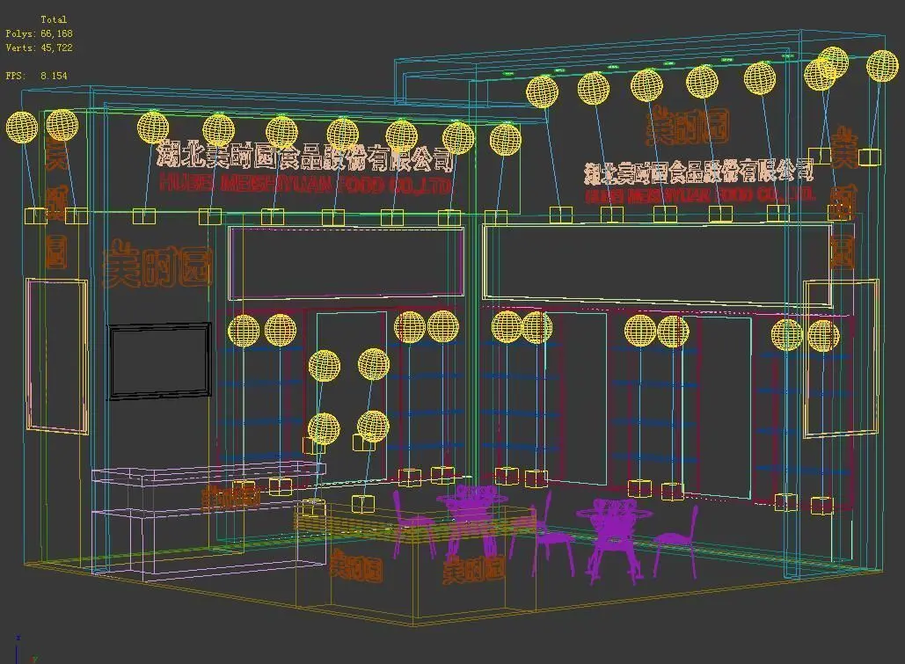Image resolution: width=905 pixels, height=664 pixels.
Task: Select the right long white lightbox panel
Action: click(657, 266)
